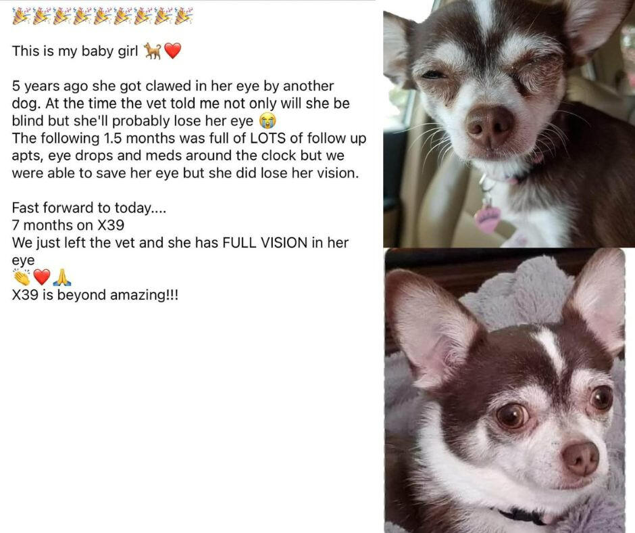Click the red heart between clapping and praying emojis
This screenshot has width=635, height=533.
coord(41,277)
